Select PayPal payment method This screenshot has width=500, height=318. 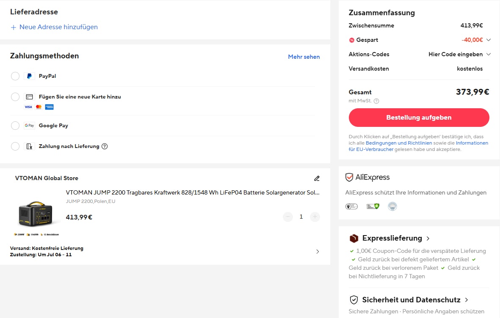coord(15,76)
